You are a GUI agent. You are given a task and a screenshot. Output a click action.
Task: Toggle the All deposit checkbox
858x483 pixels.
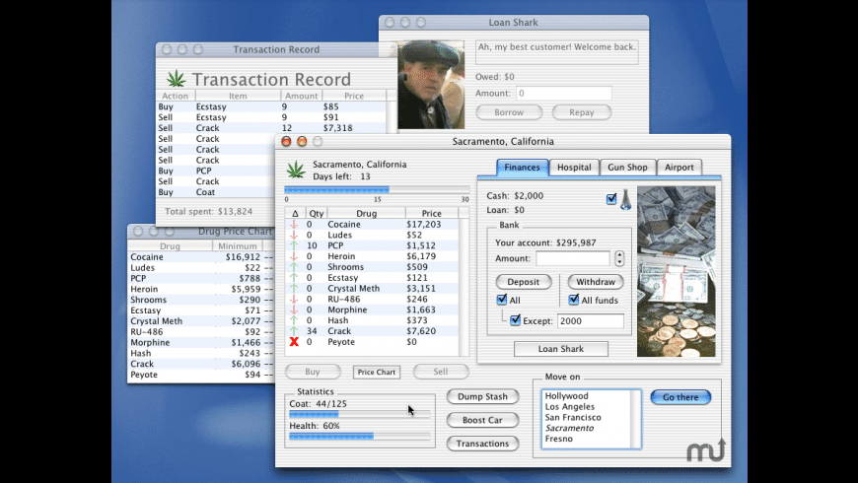[x=502, y=300]
